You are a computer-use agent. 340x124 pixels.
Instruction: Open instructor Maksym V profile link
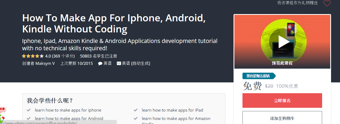45,63
